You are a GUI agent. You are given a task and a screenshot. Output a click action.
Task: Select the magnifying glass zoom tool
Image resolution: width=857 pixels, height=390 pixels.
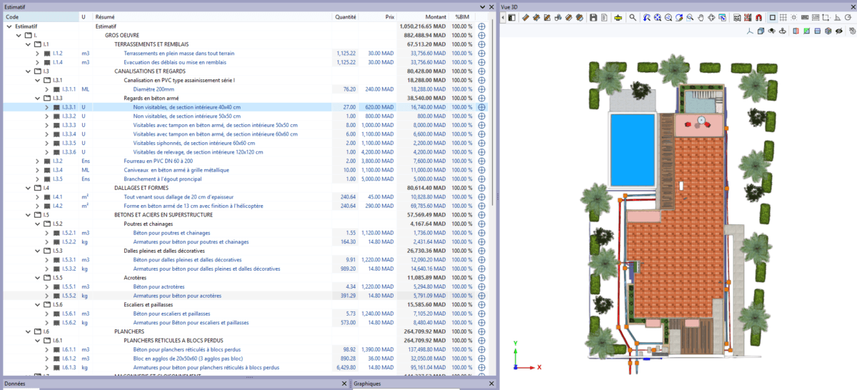pos(633,17)
